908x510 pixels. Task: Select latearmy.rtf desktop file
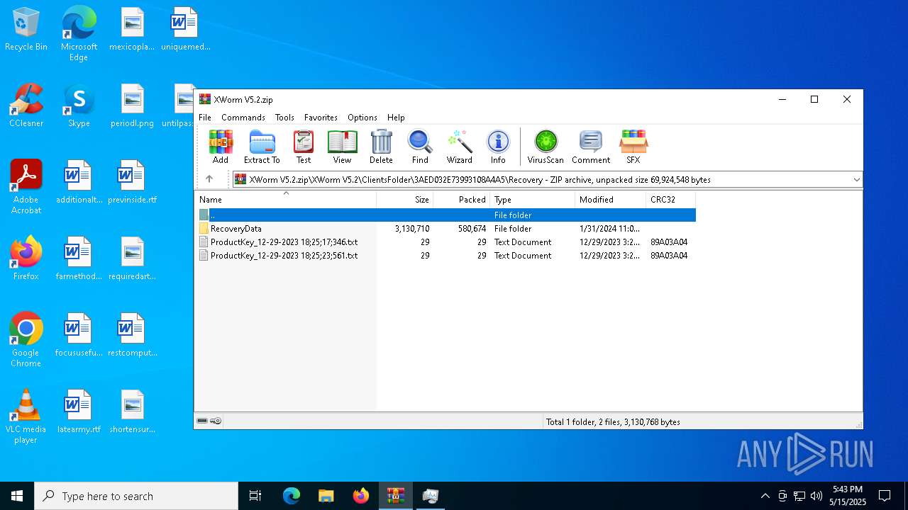click(x=79, y=412)
